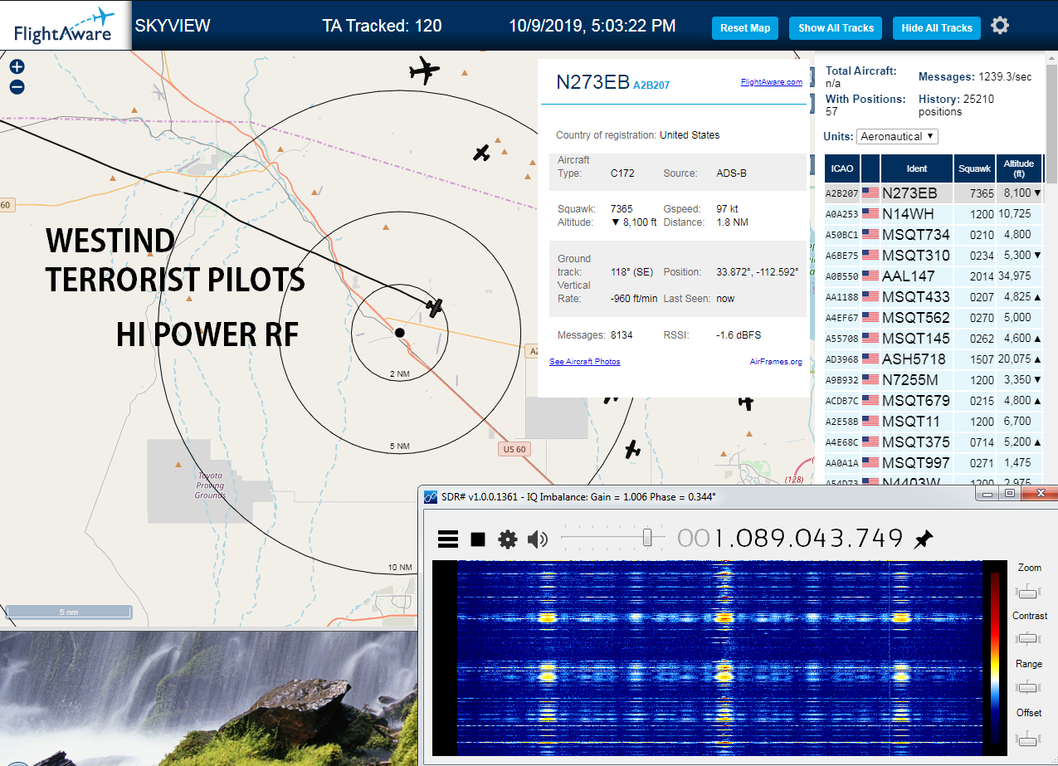The image size is (1058, 766).
Task: Click the US flag icon in MSQT997 row
Action: tap(870, 463)
